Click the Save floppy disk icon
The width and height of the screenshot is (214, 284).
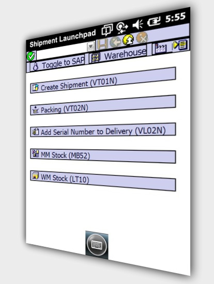pos(102,44)
